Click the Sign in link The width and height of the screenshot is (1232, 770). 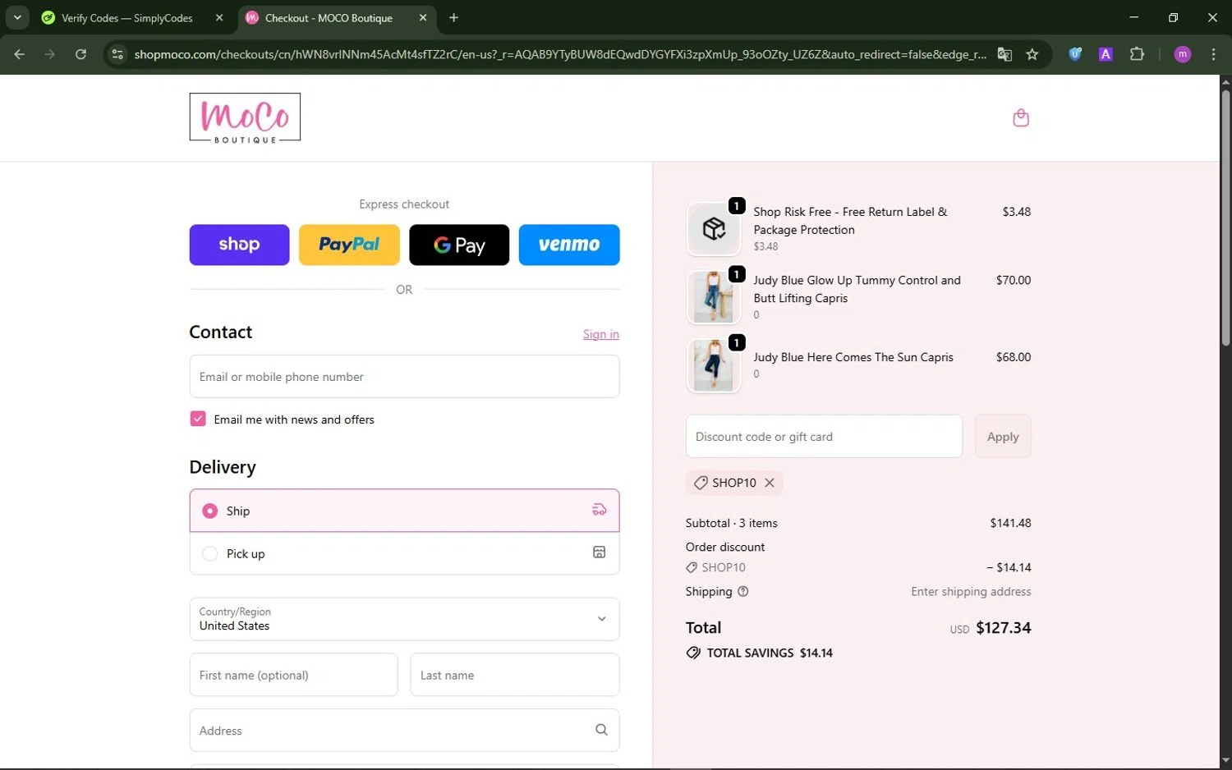[x=601, y=334]
